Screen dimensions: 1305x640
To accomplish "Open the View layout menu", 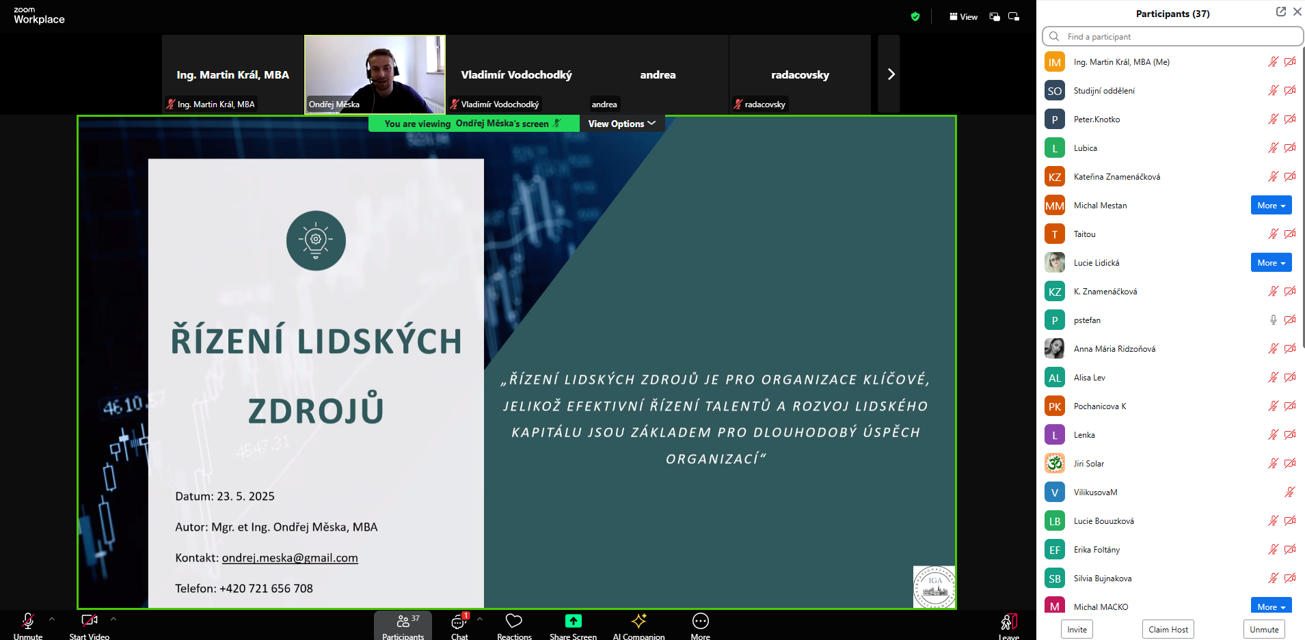I will pos(963,16).
